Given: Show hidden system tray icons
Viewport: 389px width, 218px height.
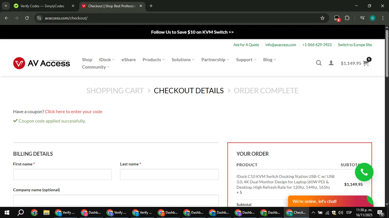Looking at the screenshot, I should (x=313, y=213).
